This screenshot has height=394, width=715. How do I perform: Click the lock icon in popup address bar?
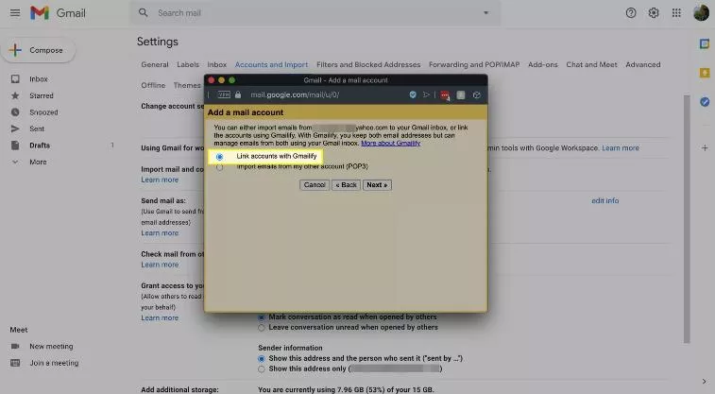pyautogui.click(x=238, y=94)
